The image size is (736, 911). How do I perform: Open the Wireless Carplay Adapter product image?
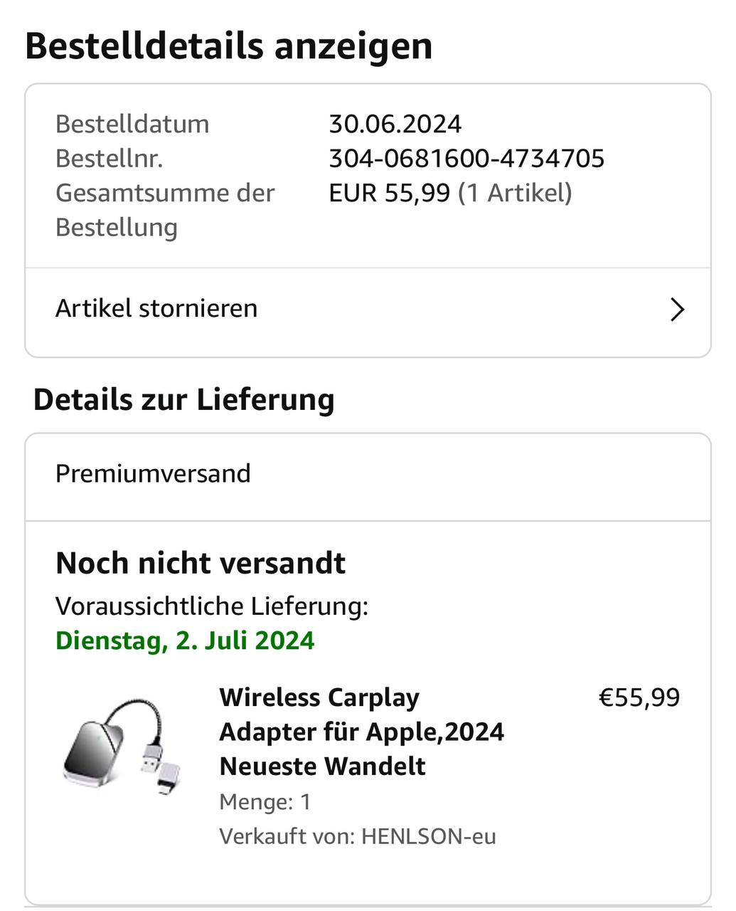pyautogui.click(x=122, y=749)
